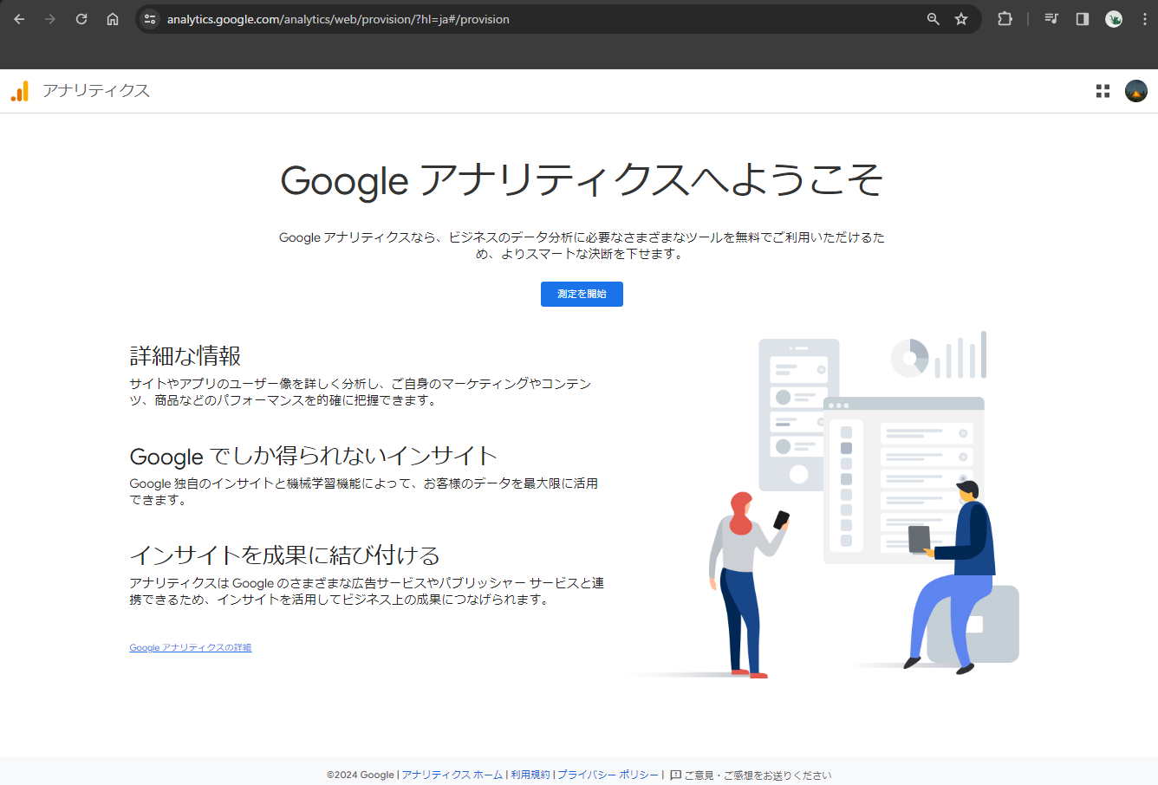View site information icon in address bar

(x=150, y=19)
